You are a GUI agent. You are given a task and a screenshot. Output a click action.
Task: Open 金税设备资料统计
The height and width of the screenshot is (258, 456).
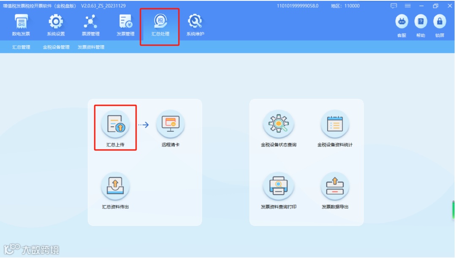[x=335, y=128]
